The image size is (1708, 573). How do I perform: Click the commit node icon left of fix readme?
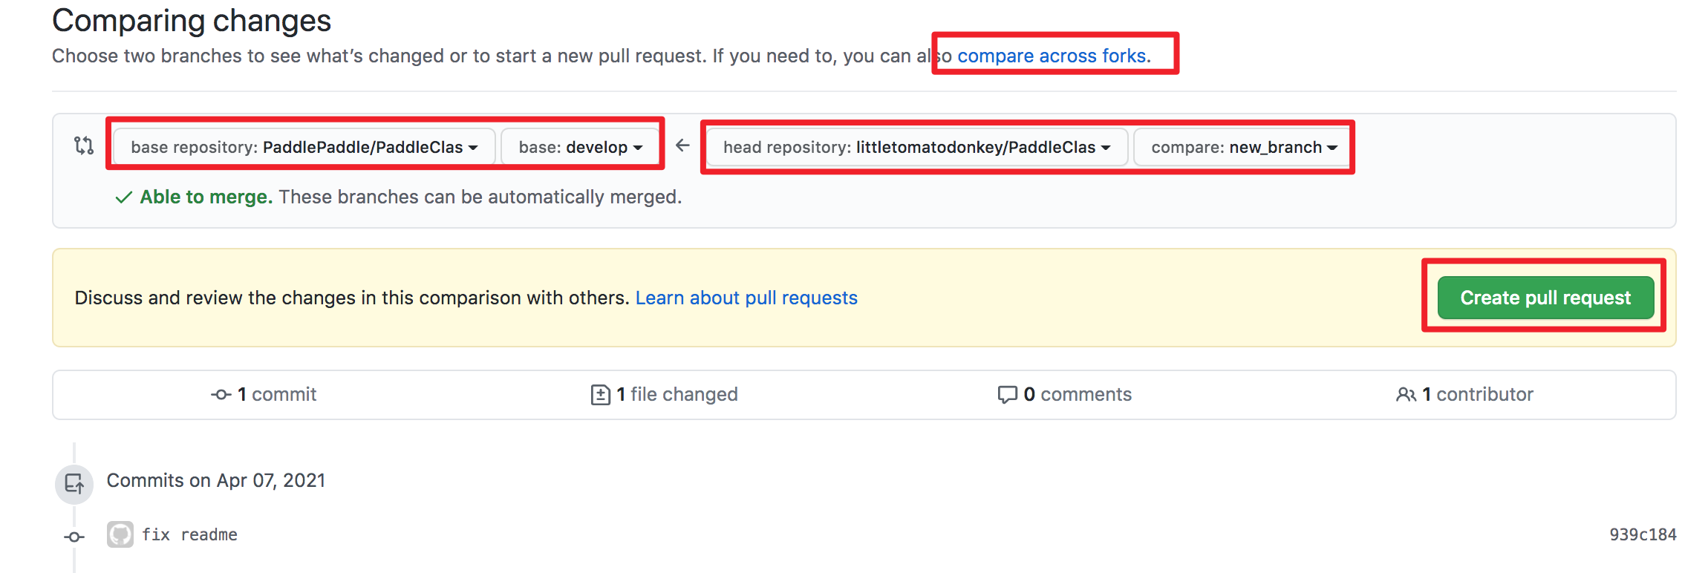[x=74, y=537]
